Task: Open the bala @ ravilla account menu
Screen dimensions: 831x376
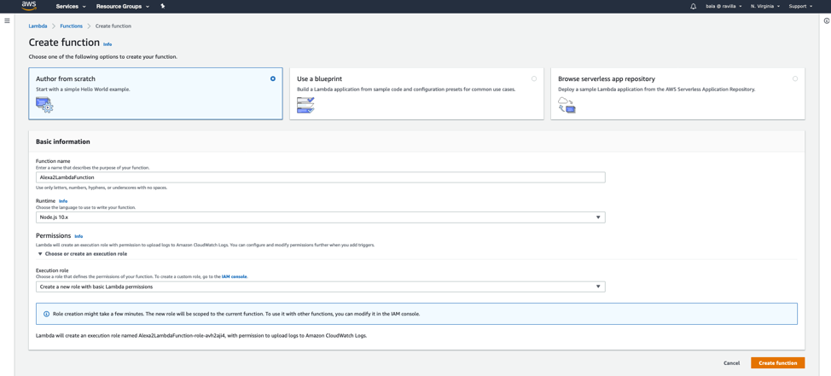Action: [723, 6]
